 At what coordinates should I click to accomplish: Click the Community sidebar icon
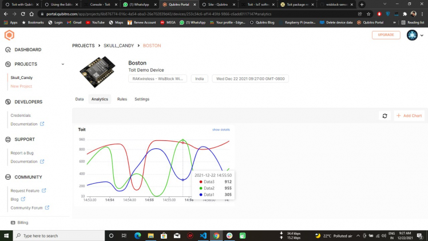coord(8,177)
